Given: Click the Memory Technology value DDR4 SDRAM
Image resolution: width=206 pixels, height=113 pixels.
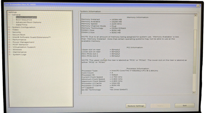Looking at the screenshot, I should click(119, 28).
